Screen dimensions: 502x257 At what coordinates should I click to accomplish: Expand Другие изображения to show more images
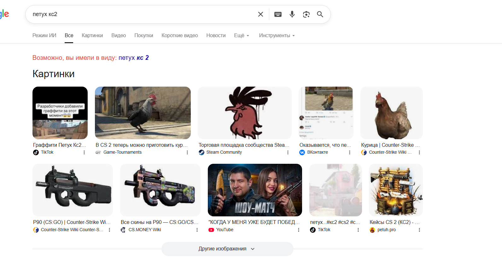[x=227, y=249]
